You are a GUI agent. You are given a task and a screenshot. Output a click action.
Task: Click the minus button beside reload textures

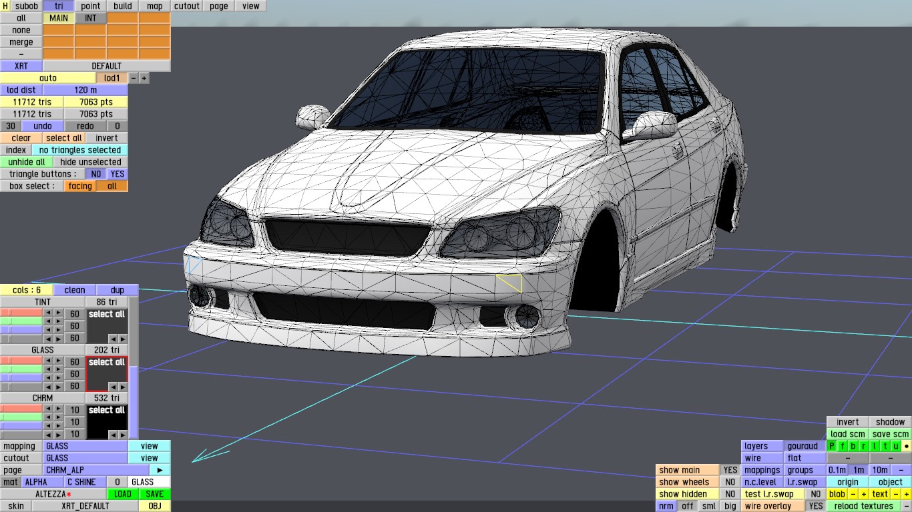(x=906, y=506)
